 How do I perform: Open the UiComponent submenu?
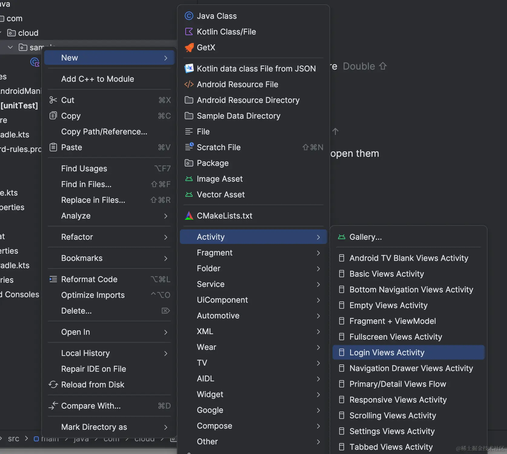pos(254,300)
